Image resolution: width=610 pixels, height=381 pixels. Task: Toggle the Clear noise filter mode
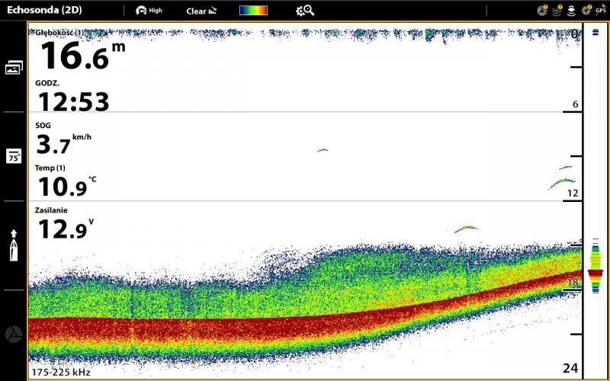point(200,11)
